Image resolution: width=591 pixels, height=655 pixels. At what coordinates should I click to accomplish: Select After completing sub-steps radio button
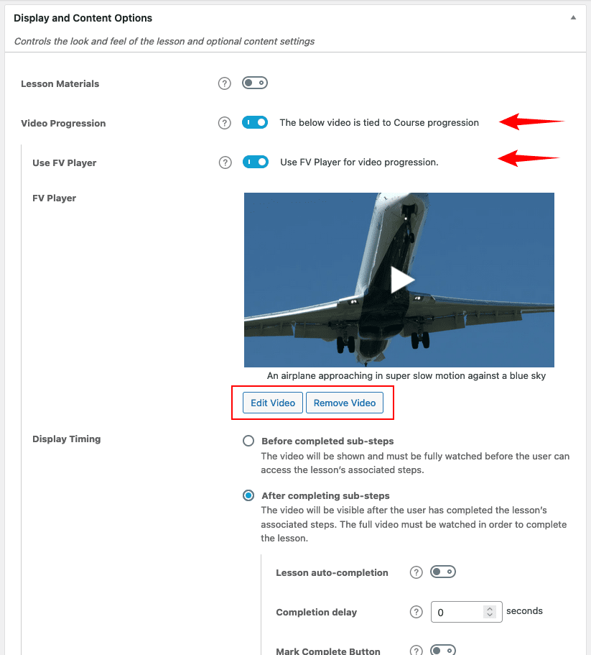[248, 495]
